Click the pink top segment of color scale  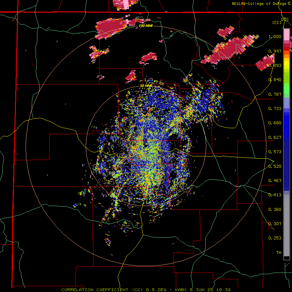coord(286,35)
